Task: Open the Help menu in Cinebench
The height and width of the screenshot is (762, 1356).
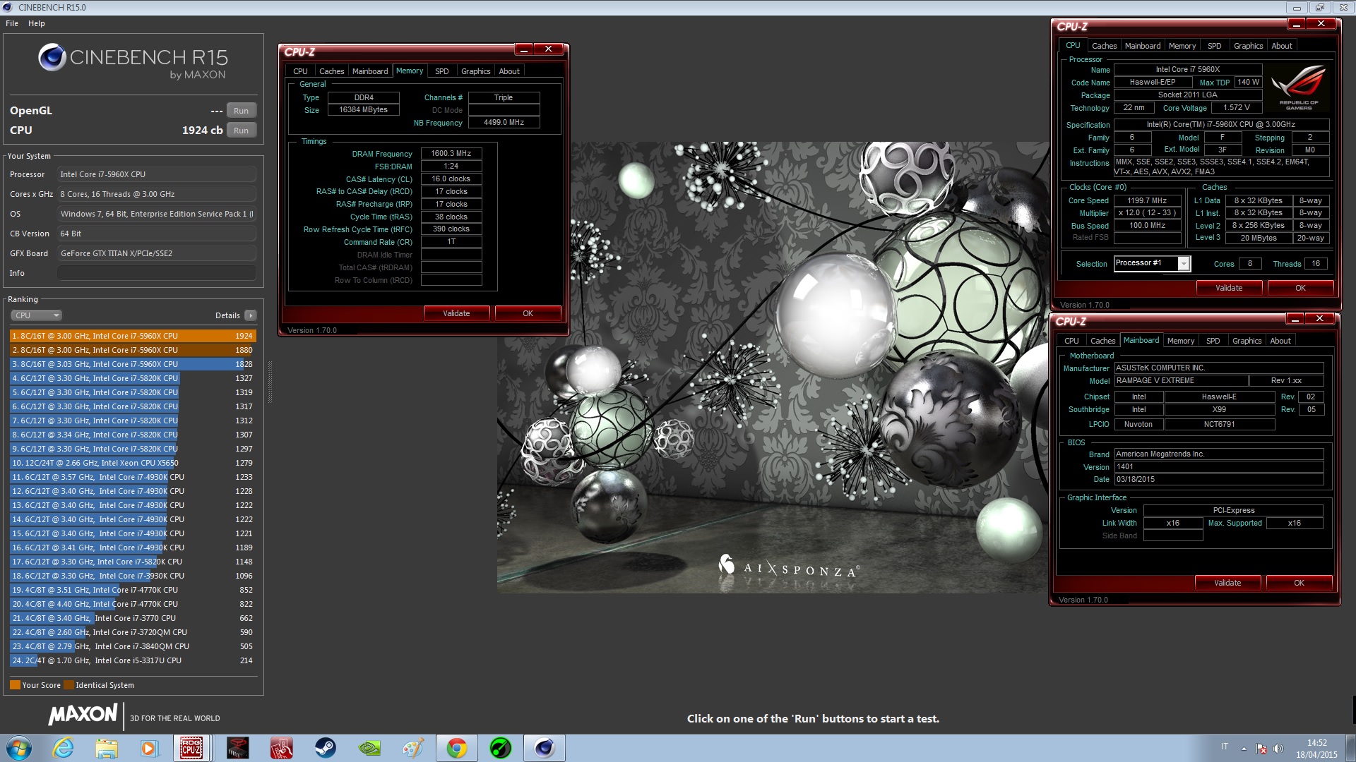Action: tap(37, 23)
